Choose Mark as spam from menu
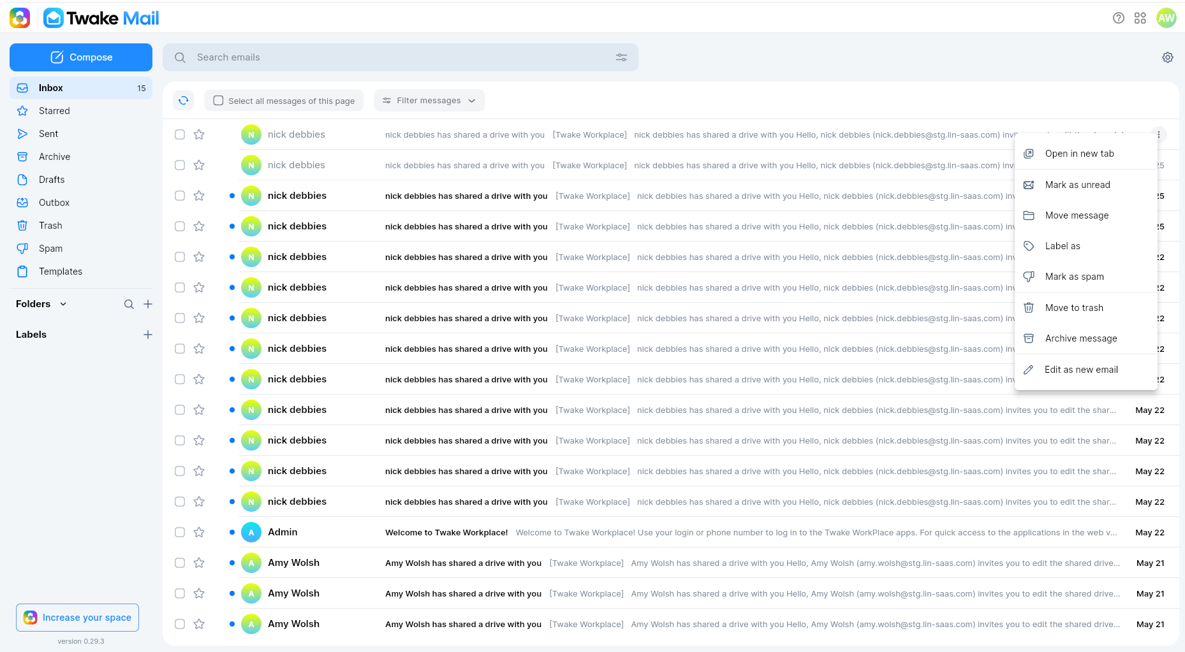Image resolution: width=1185 pixels, height=652 pixels. (1086, 277)
